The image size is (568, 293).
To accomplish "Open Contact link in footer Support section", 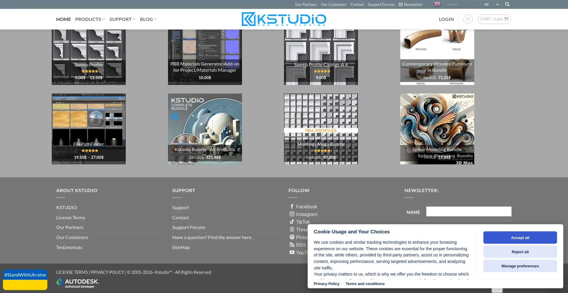I will 180,218.
